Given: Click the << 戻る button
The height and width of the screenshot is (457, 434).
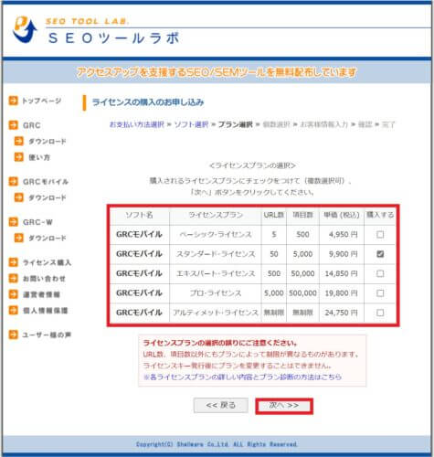Looking at the screenshot, I should tap(221, 405).
